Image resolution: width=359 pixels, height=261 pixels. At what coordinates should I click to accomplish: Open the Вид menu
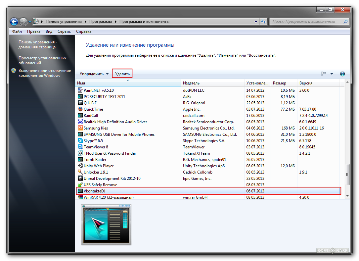click(x=49, y=31)
